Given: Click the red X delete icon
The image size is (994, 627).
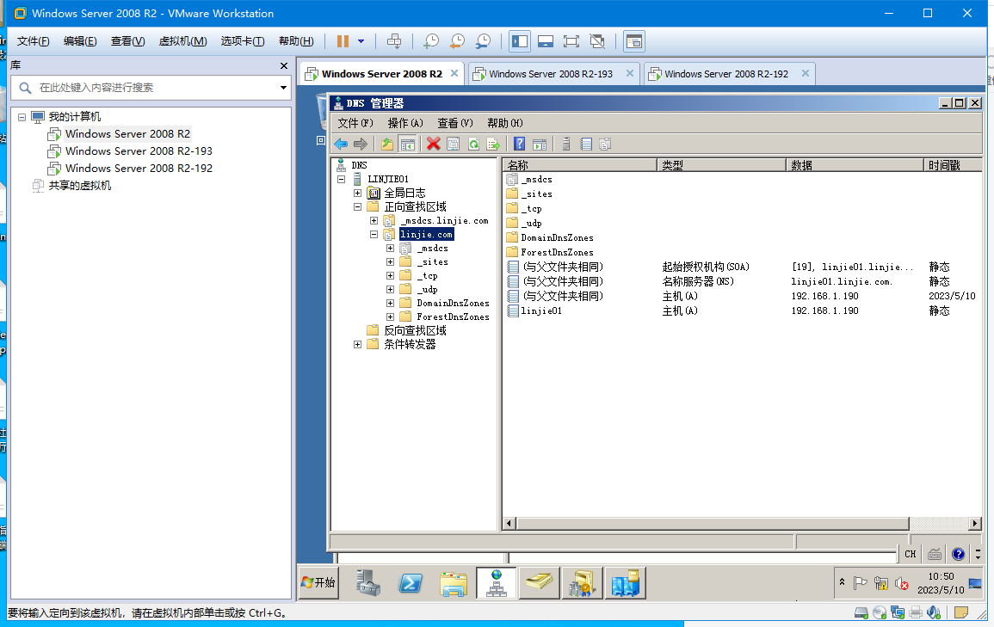Looking at the screenshot, I should pos(434,144).
